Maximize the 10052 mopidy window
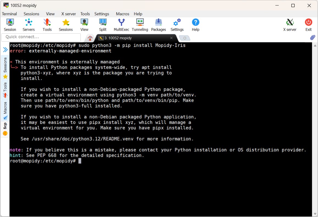The width and height of the screenshot is (318, 217). [x=293, y=6]
